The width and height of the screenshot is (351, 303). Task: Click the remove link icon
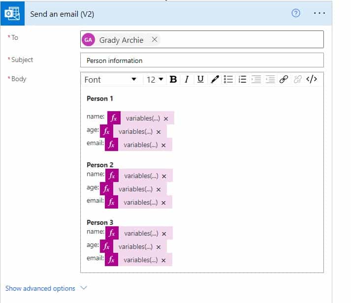297,79
